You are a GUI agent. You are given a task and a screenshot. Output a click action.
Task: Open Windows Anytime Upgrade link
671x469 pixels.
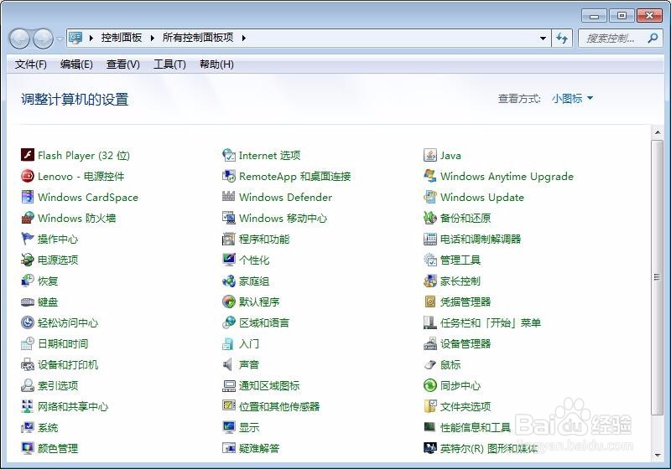[x=507, y=176]
